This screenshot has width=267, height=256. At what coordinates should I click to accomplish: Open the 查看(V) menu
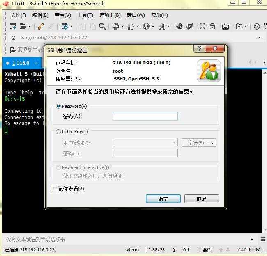(63, 15)
